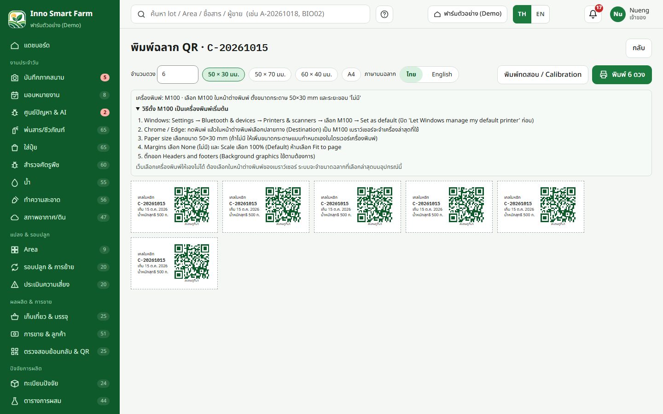Select the 50 × 30 มม. label size
Viewport: 663px width, 414px height.
pos(223,75)
